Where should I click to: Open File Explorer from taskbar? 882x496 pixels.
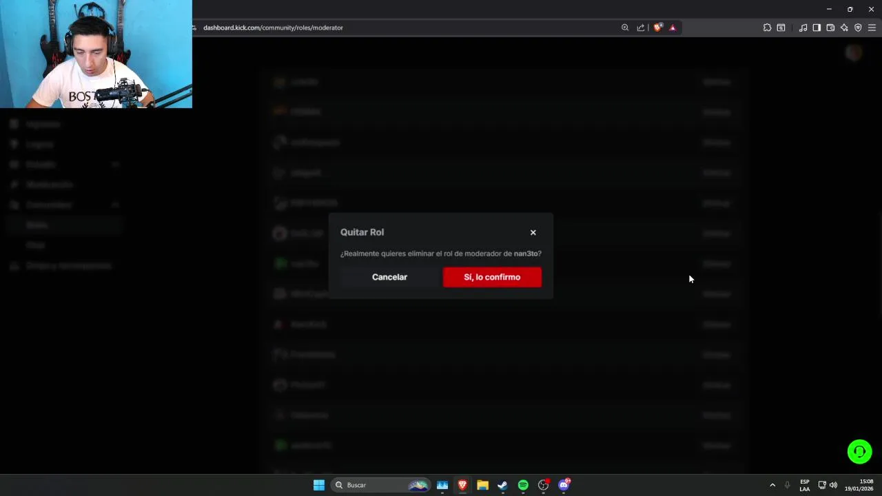tap(482, 485)
